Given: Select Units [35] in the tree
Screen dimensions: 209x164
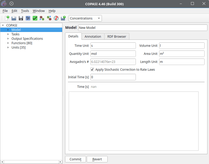Looking at the screenshot, I should [x=18, y=48].
